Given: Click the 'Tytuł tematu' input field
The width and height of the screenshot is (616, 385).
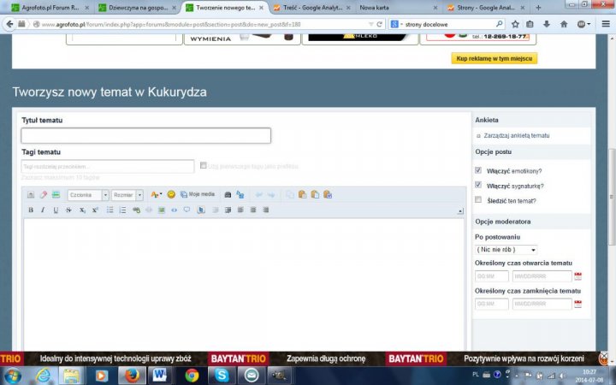Looking at the screenshot, I should click(145, 135).
